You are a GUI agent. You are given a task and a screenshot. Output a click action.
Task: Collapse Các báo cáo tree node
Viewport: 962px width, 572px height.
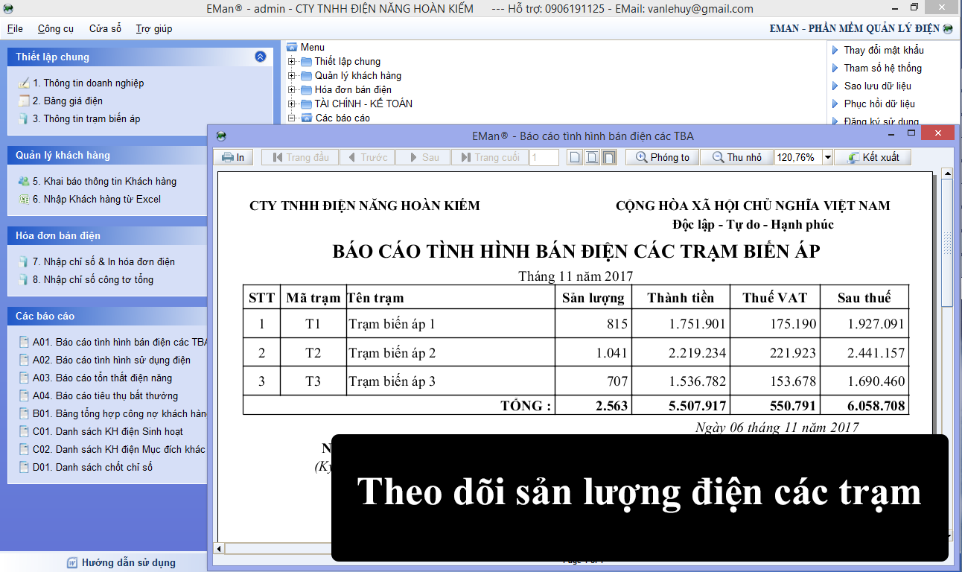[291, 118]
